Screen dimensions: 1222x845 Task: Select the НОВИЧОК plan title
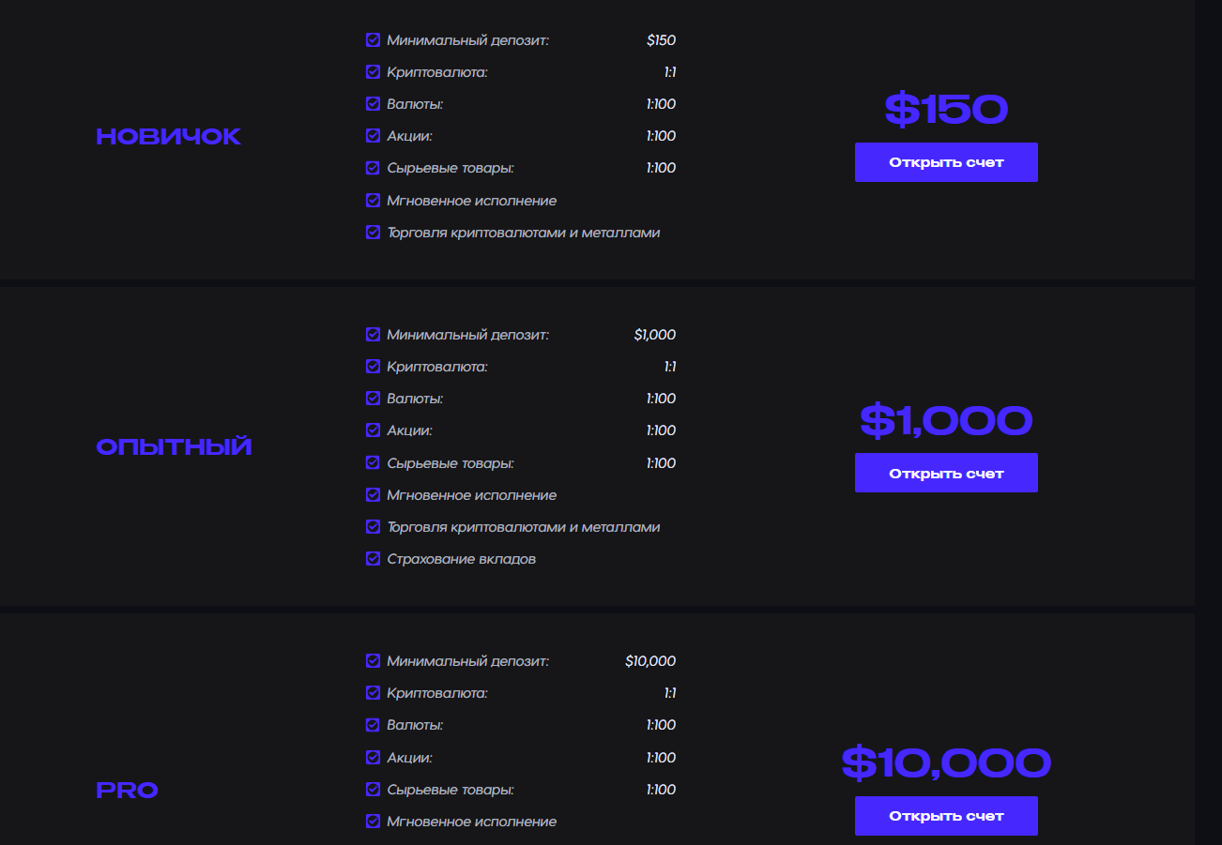pyautogui.click(x=169, y=137)
